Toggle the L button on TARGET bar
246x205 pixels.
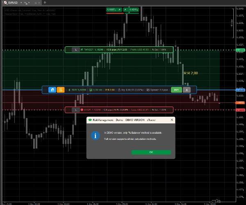tap(76, 50)
